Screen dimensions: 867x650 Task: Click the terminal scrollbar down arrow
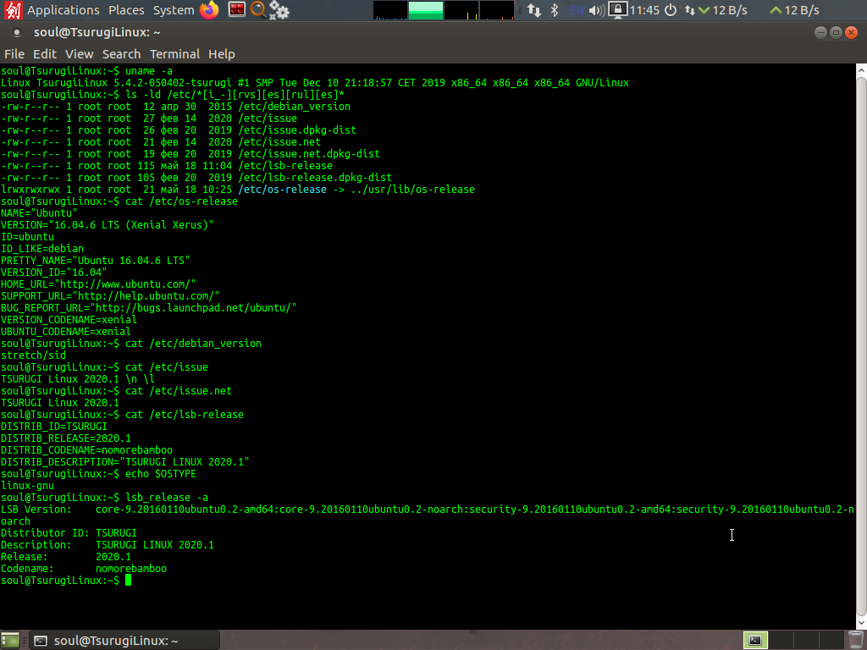pyautogui.click(x=861, y=623)
